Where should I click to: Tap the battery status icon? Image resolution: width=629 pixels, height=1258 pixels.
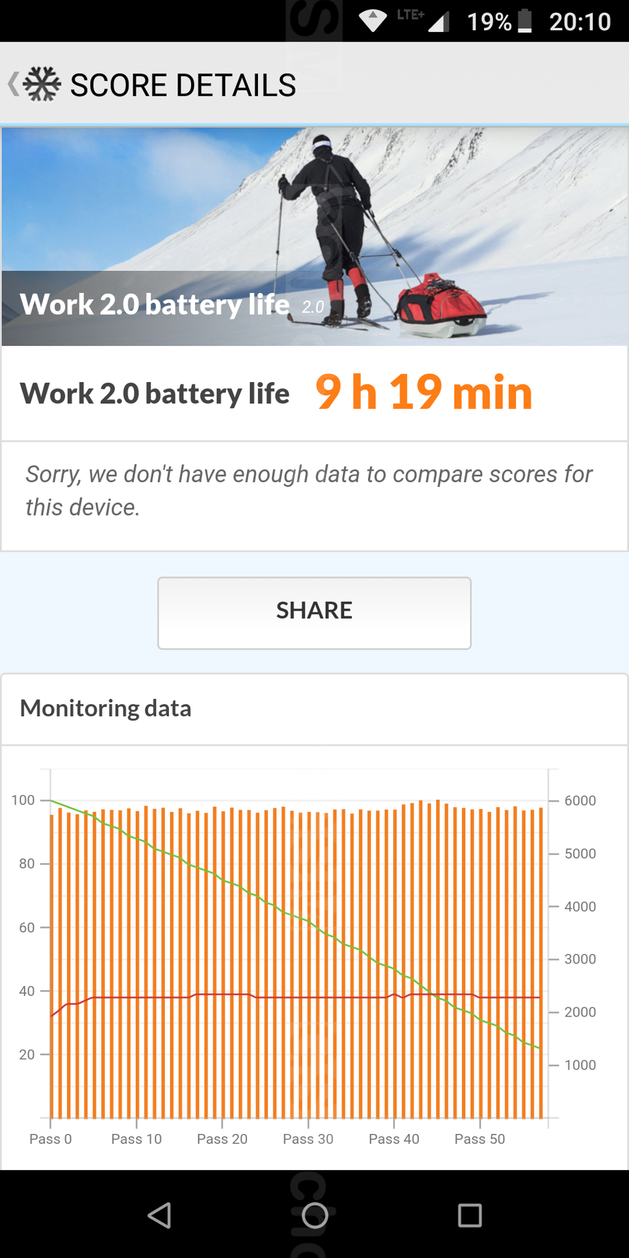(525, 21)
